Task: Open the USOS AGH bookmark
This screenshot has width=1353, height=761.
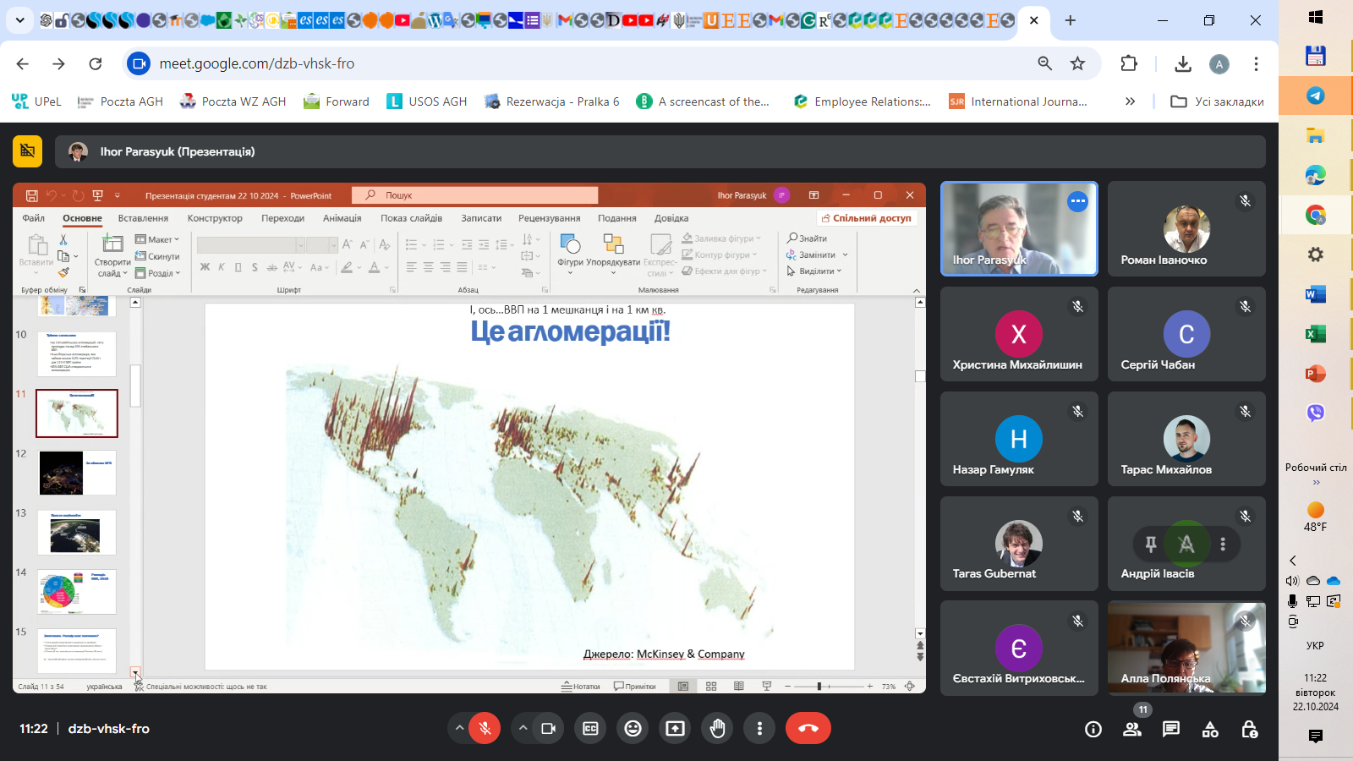Action: pyautogui.click(x=427, y=101)
